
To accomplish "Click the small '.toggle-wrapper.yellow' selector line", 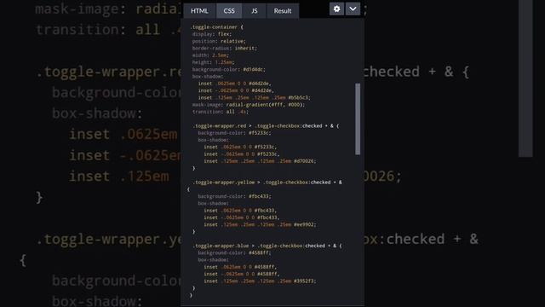I will (x=267, y=182).
